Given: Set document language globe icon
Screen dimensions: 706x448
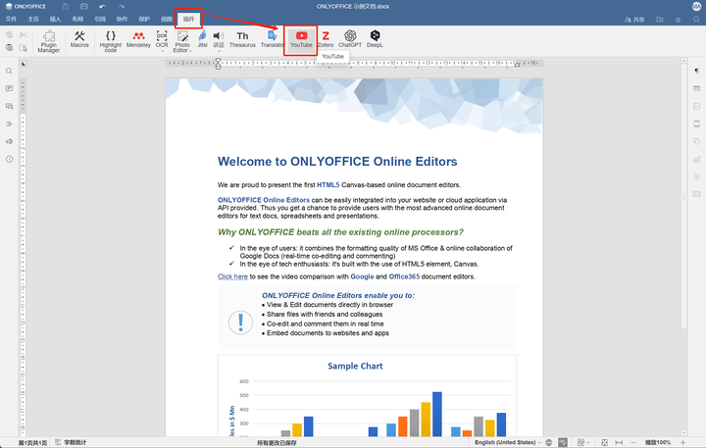Looking at the screenshot, I should click(548, 442).
